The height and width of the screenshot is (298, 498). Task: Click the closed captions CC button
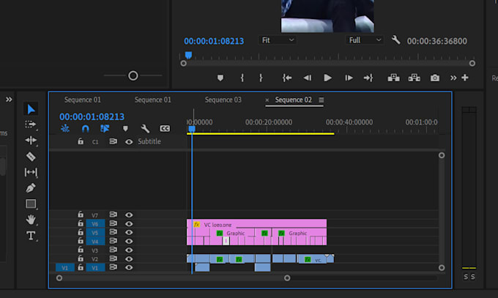[x=165, y=128]
